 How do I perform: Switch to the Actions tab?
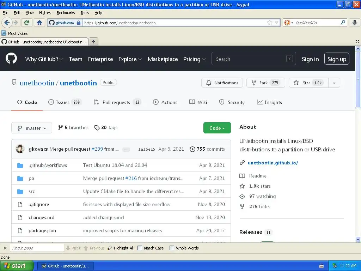165,102
